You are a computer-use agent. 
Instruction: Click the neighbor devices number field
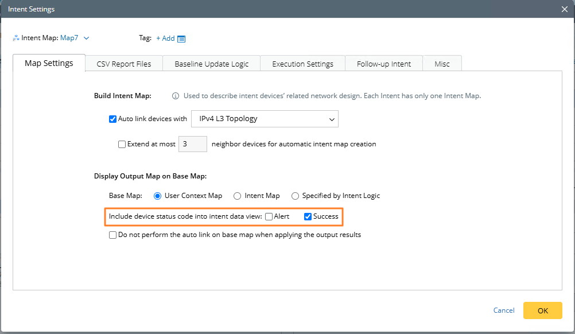193,144
